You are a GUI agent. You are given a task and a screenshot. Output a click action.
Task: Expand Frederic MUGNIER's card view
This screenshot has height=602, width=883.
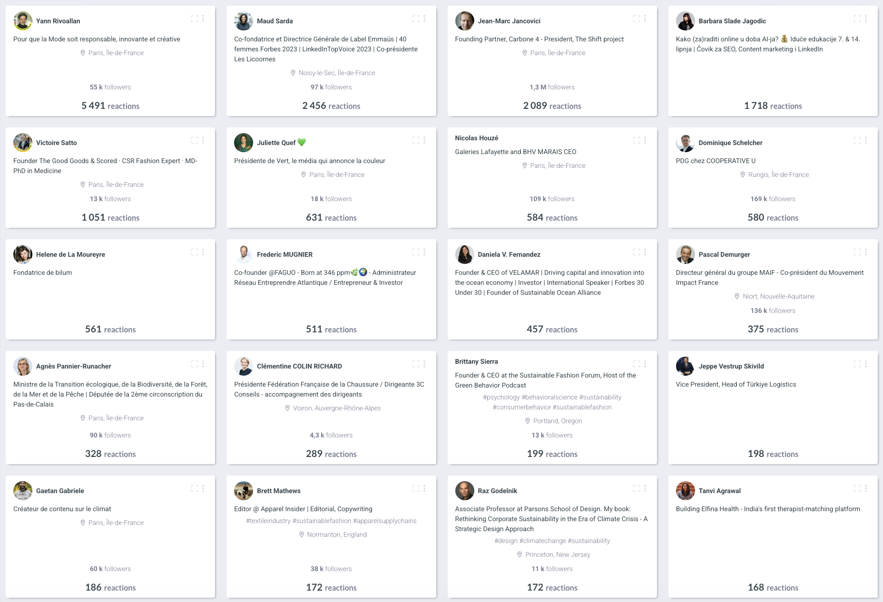(416, 252)
